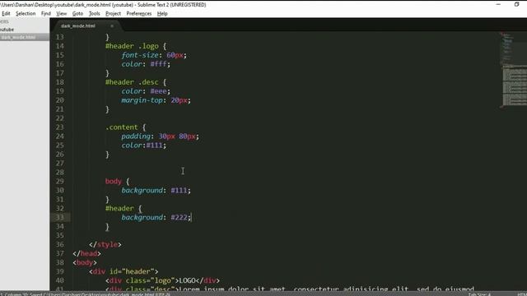Open the Project menu
527x296 pixels.
(x=114, y=14)
